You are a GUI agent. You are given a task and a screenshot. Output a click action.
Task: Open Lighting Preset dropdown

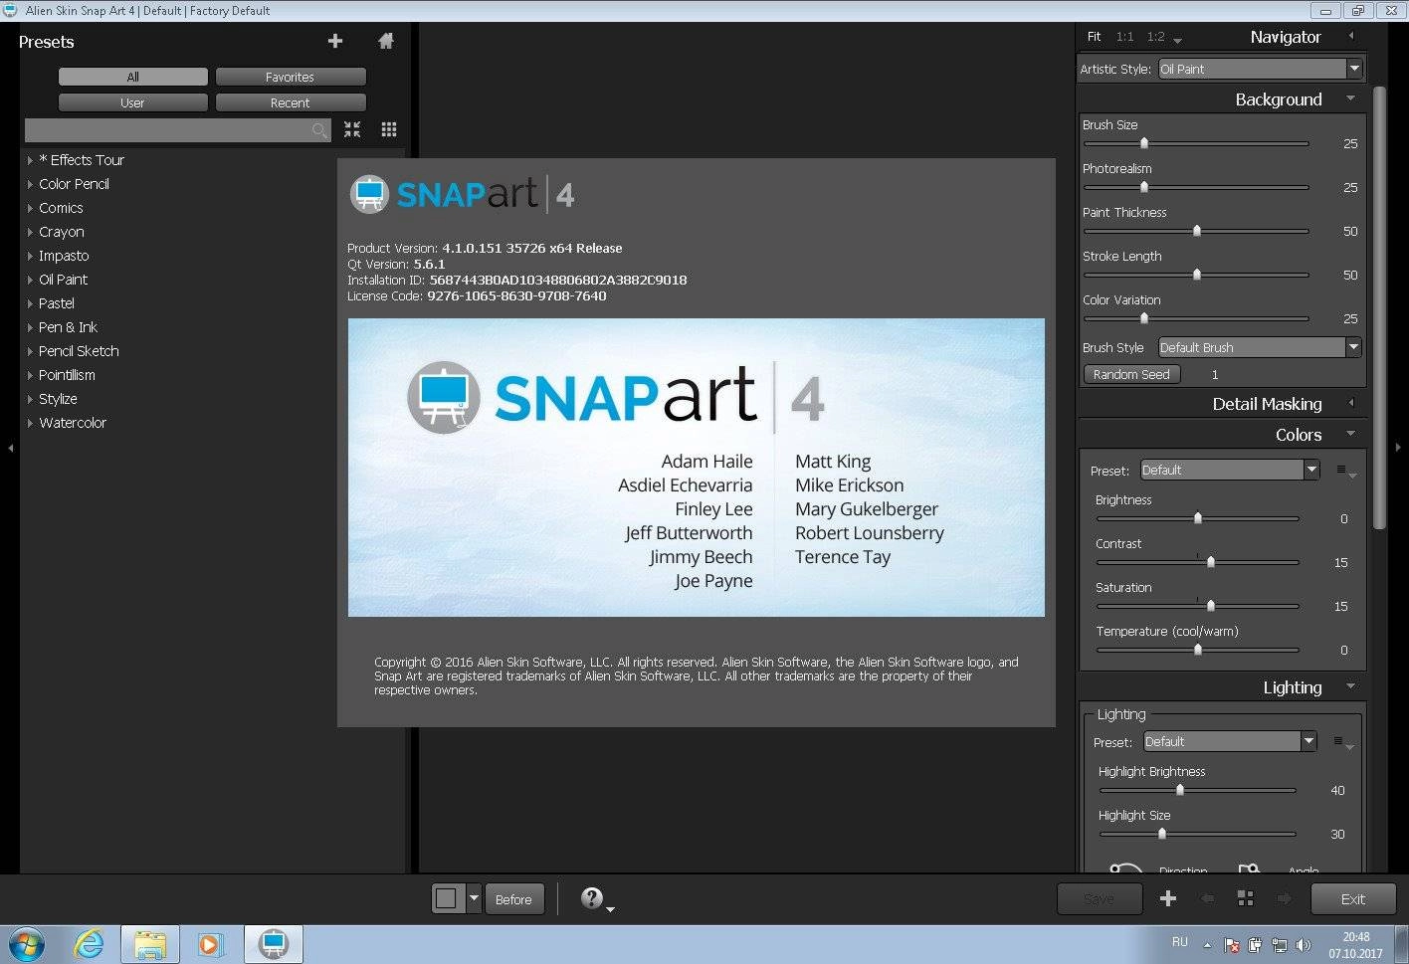coord(1230,741)
